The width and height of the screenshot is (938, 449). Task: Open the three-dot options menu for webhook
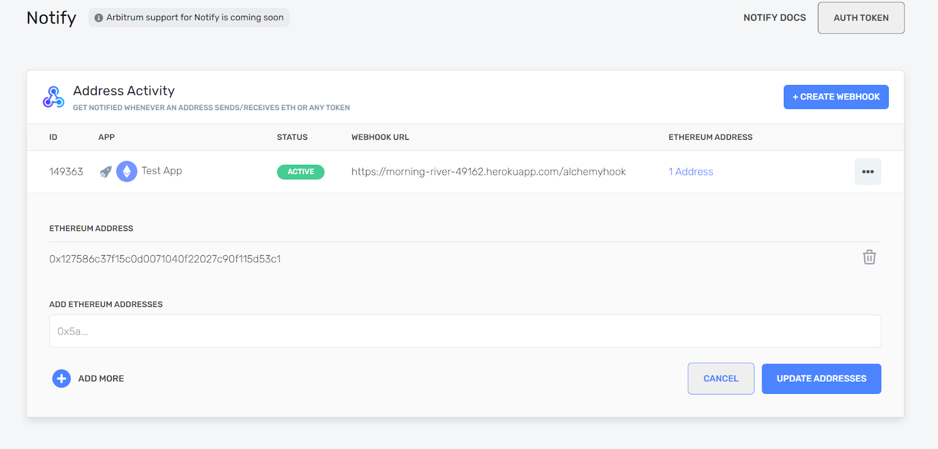[868, 172]
